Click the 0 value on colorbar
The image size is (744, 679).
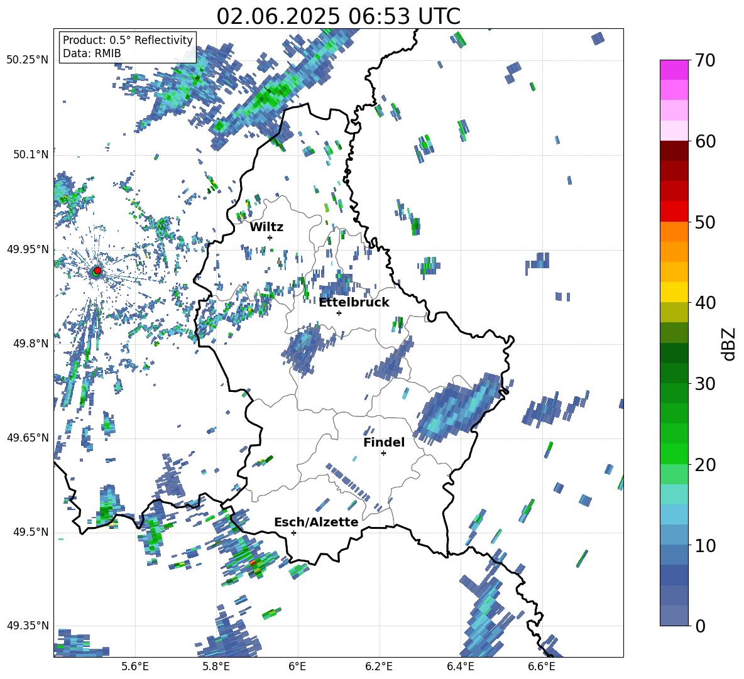(700, 626)
